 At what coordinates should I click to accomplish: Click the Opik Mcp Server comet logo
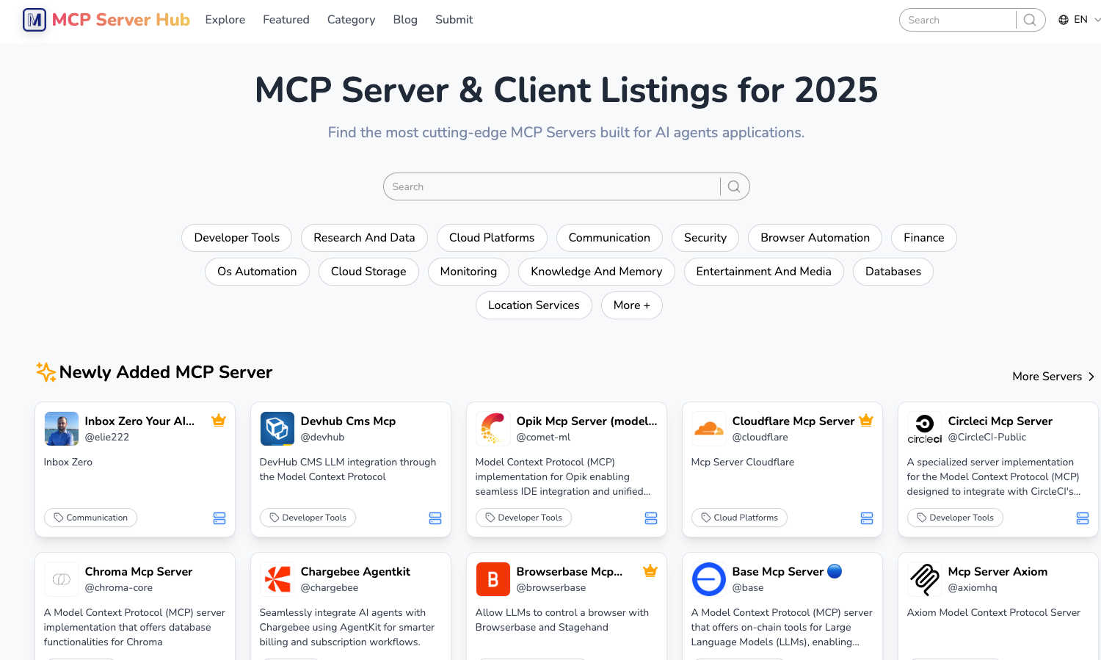point(493,429)
